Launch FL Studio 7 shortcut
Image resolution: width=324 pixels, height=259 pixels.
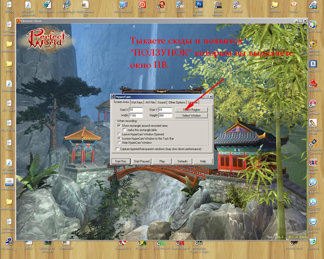point(142,245)
